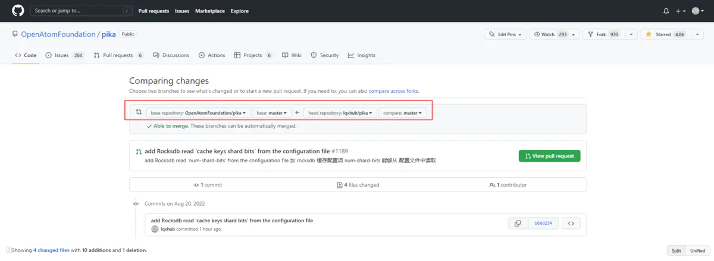This screenshot has width=714, height=261.
Task: Click the Fork button
Action: pos(603,34)
